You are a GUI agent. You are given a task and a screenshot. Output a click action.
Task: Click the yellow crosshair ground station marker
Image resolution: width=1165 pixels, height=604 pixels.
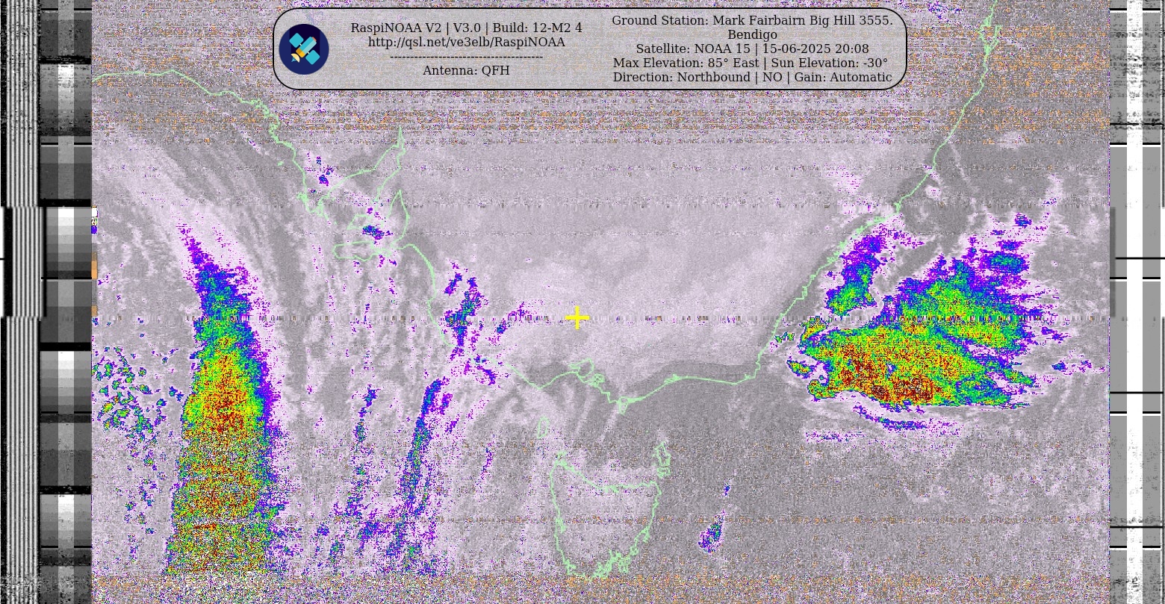[x=577, y=318]
